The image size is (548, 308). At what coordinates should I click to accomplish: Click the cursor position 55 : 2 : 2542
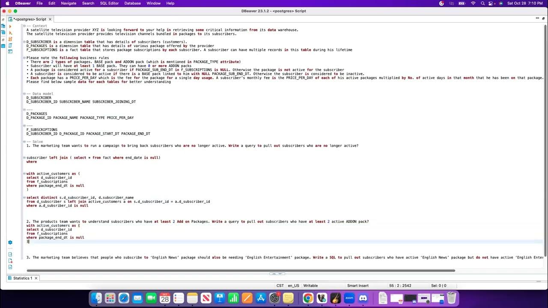tap(400, 286)
